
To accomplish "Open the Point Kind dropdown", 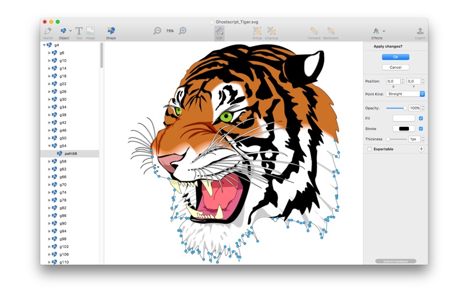I will 405,94.
